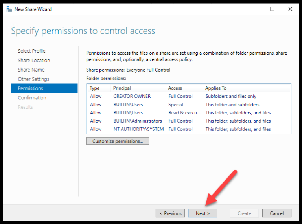The width and height of the screenshot is (302, 224).
Task: Switch to Other Settings step
Action: point(33,79)
